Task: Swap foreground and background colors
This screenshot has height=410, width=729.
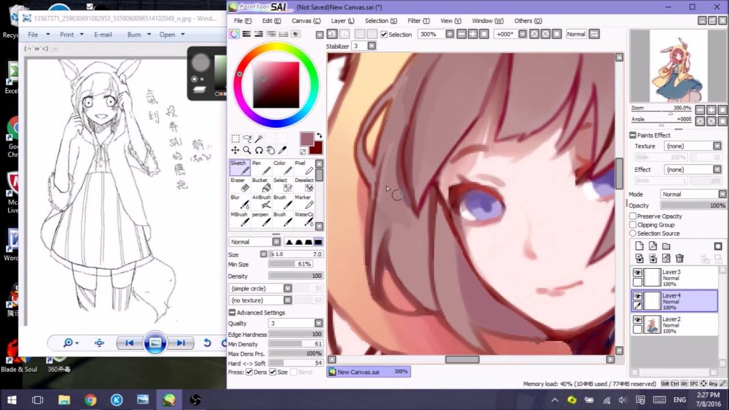Action: tap(320, 136)
